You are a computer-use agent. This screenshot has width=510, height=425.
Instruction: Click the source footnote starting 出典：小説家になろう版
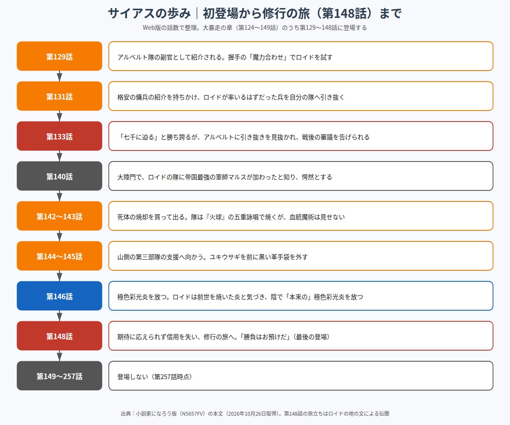(x=255, y=413)
